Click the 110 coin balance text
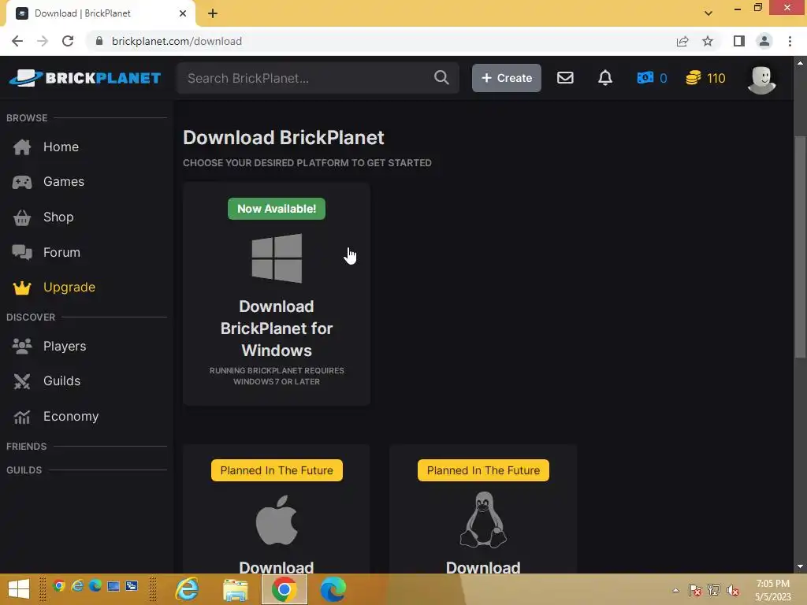The image size is (807, 605). click(x=716, y=78)
